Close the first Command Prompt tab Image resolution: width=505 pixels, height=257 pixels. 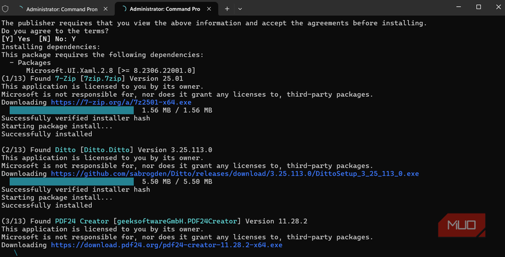pyautogui.click(x=106, y=9)
